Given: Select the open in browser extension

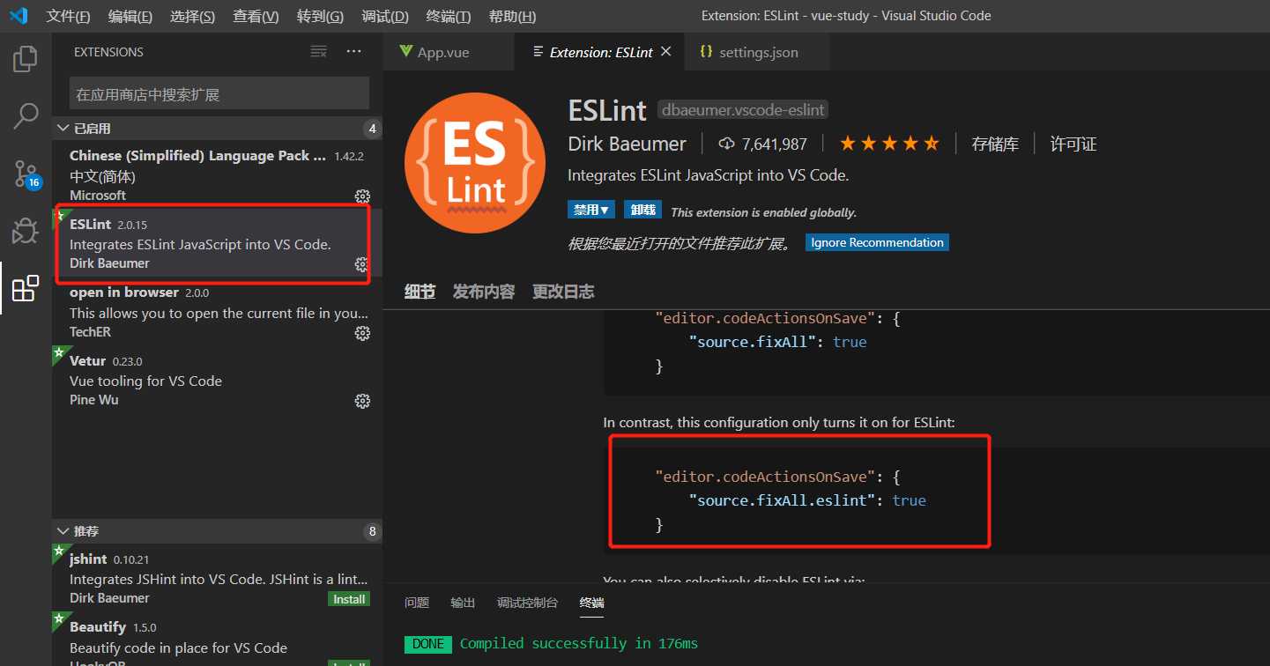Looking at the screenshot, I should (x=217, y=312).
